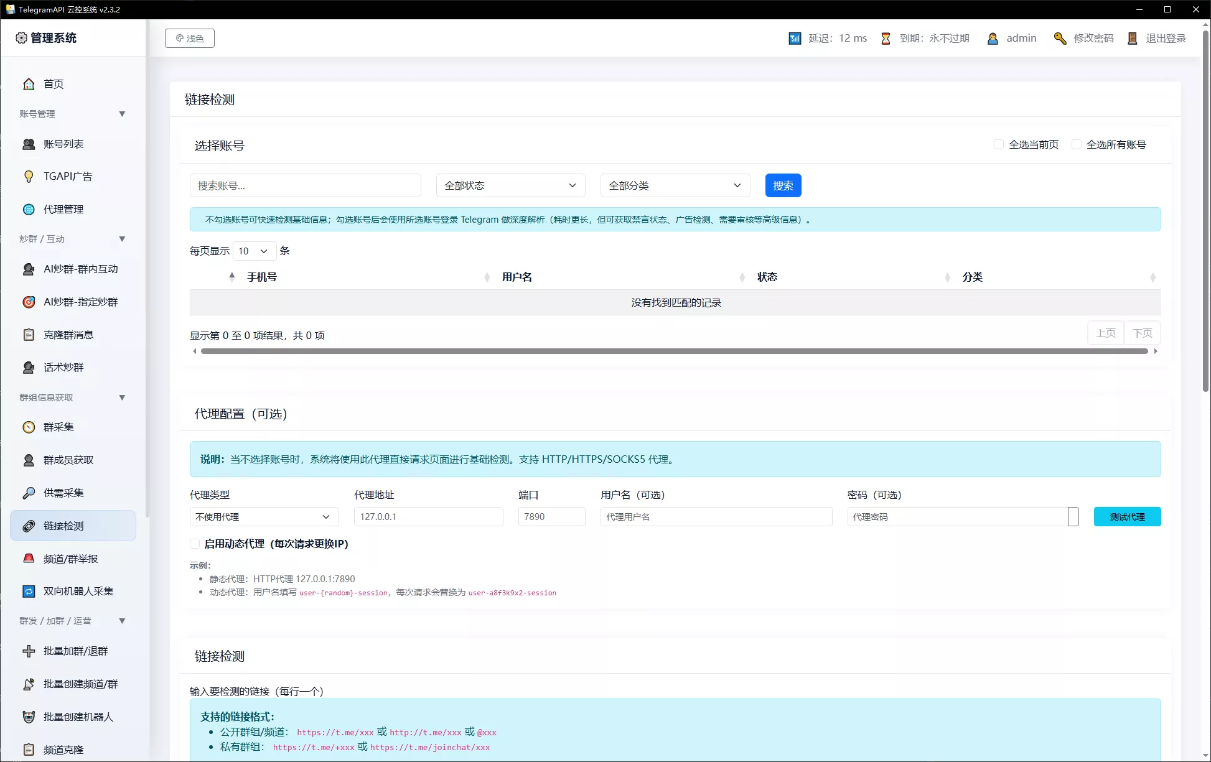Check the 全选当前页 checkbox
This screenshot has width=1211, height=762.
(998, 144)
